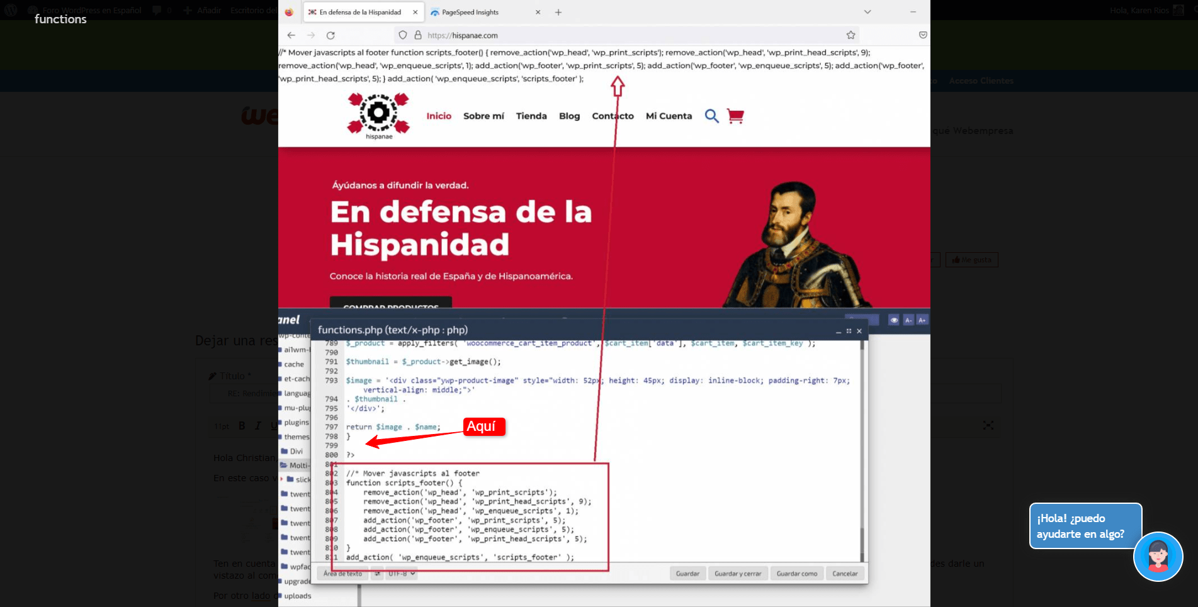Close the PageSpeed Insights tab
This screenshot has width=1198, height=607.
[x=538, y=12]
